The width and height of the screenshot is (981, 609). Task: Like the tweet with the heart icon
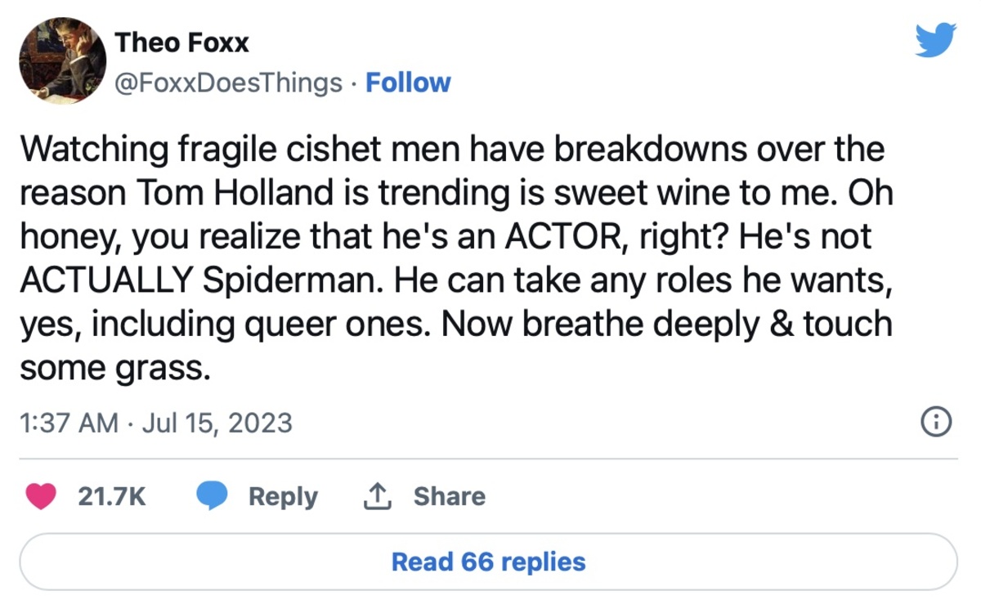[x=43, y=496]
